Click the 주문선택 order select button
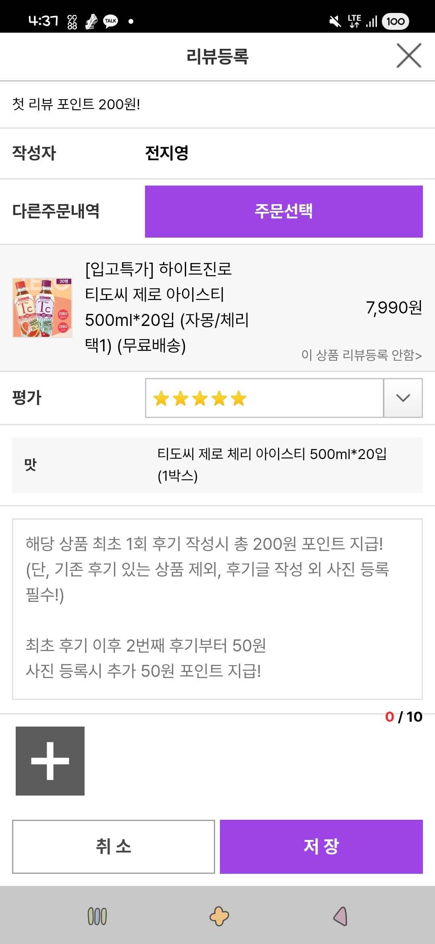Image resolution: width=435 pixels, height=944 pixels. tap(284, 211)
